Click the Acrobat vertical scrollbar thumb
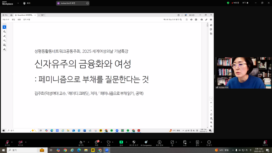 click(x=207, y=25)
